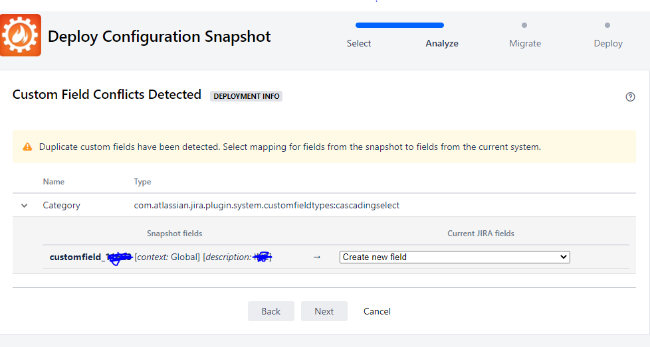The image size is (650, 347).
Task: Click the Back button
Action: [x=271, y=311]
